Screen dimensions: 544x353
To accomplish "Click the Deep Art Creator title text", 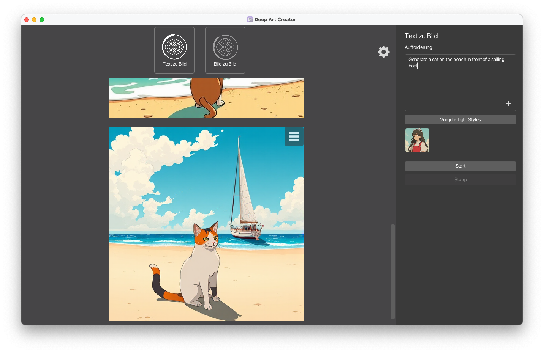I will [275, 19].
